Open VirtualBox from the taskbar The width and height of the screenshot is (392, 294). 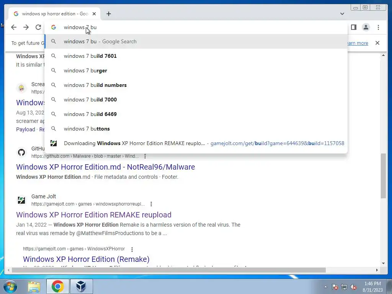tap(81, 286)
